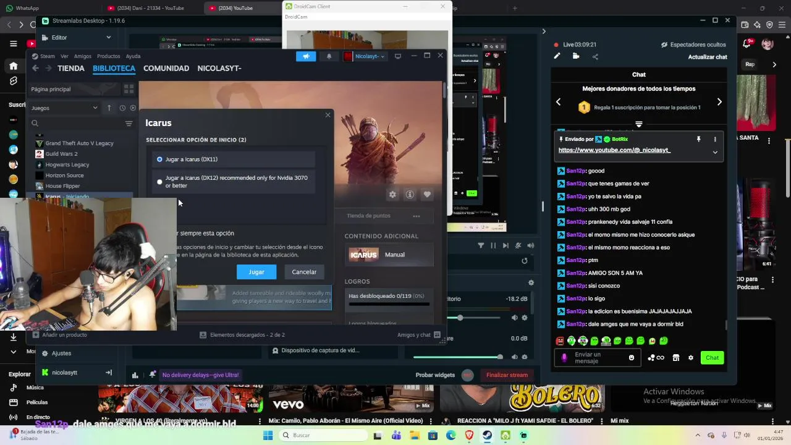Toggle the Streamlabs record button
Screen dimensions: 791x445
click(x=468, y=375)
